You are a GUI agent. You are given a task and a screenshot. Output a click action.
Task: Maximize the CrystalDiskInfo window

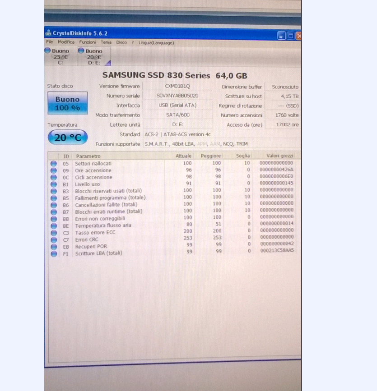(x=291, y=36)
